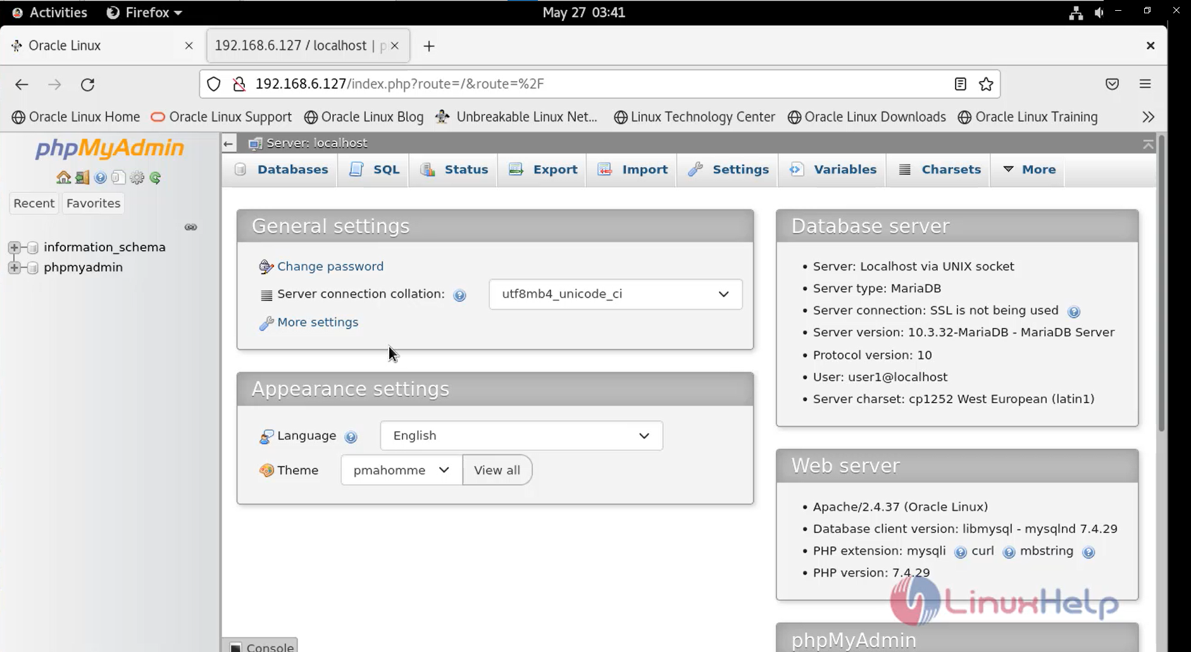Click the Recent tables button

coord(34,203)
